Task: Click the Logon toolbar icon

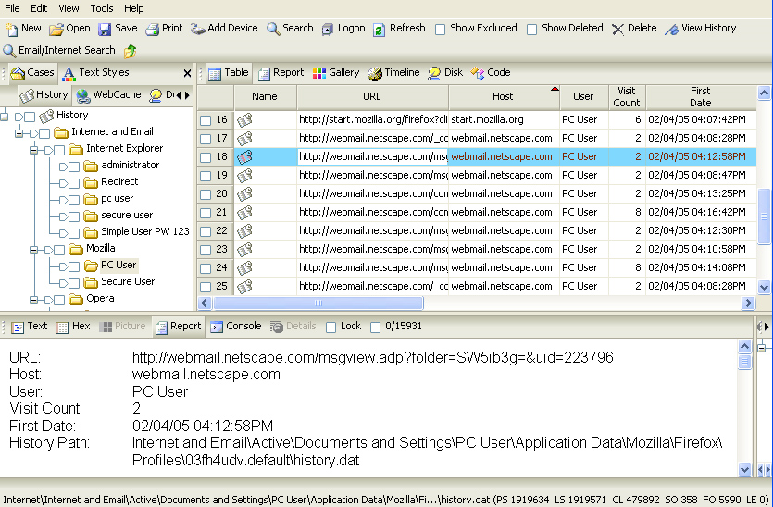Action: (x=329, y=29)
